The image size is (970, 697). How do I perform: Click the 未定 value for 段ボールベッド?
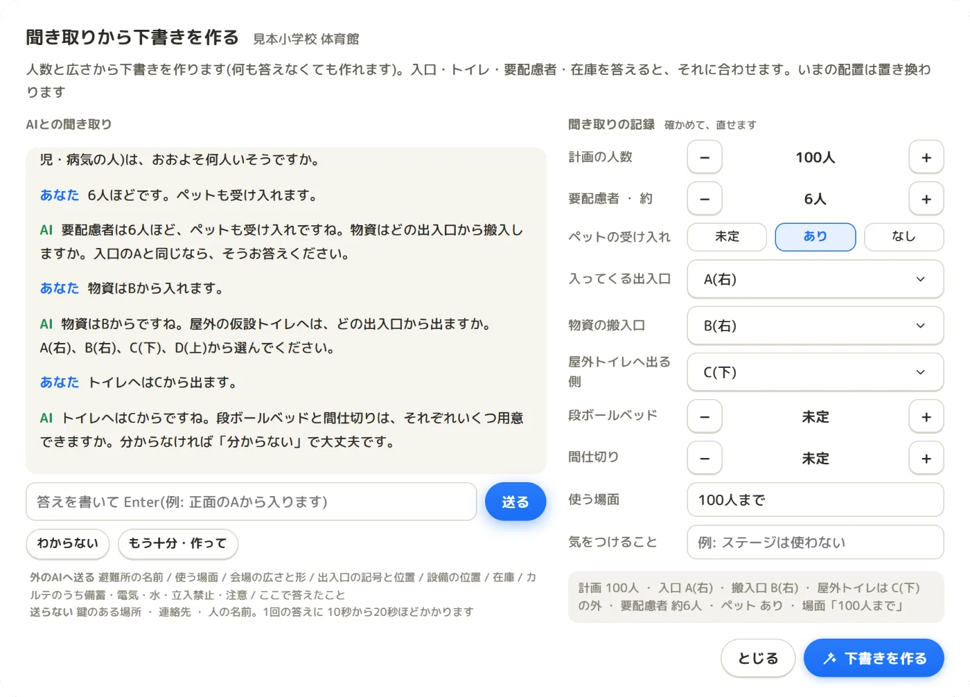815,417
